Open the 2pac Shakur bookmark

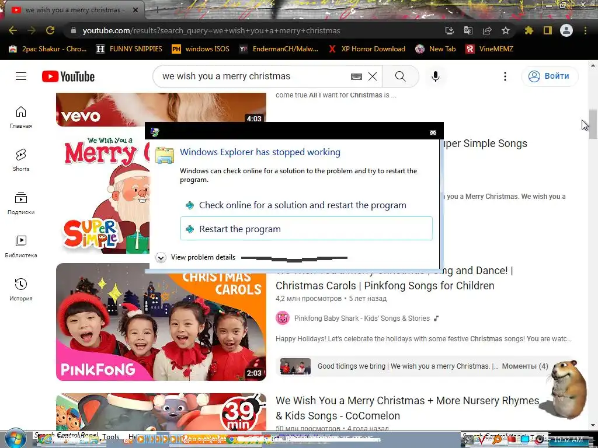(x=48, y=49)
